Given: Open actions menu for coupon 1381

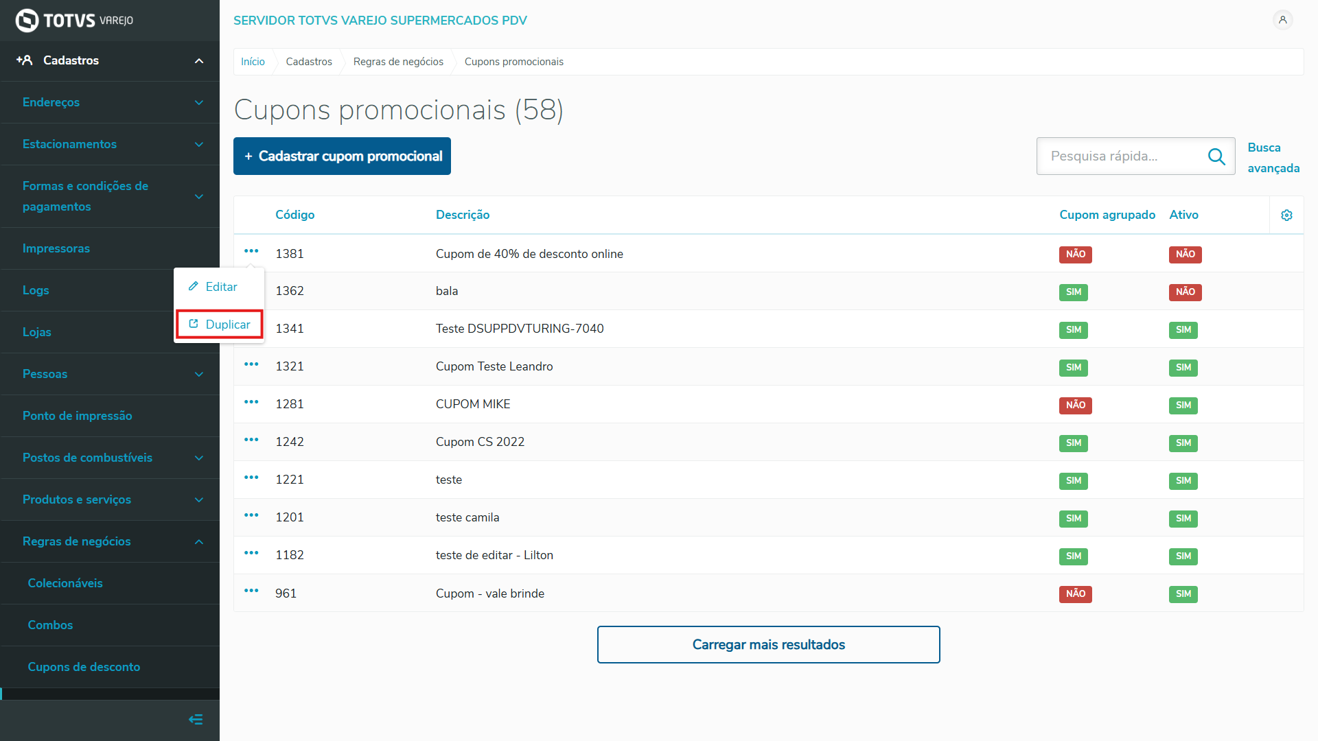Looking at the screenshot, I should (251, 251).
